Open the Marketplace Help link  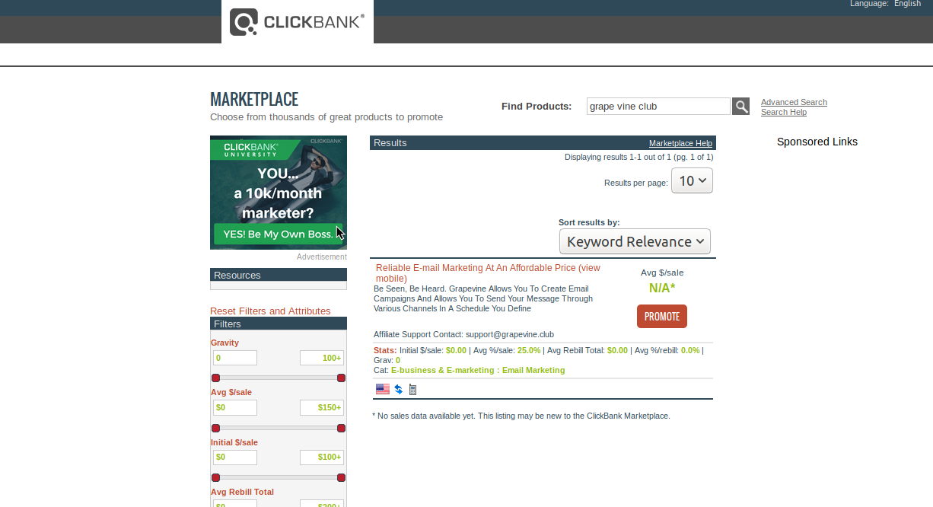pyautogui.click(x=680, y=143)
